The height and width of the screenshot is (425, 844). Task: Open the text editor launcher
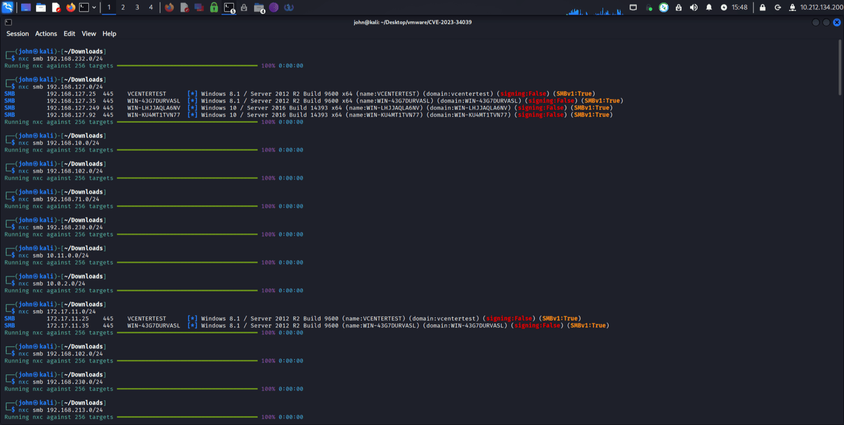(x=56, y=7)
